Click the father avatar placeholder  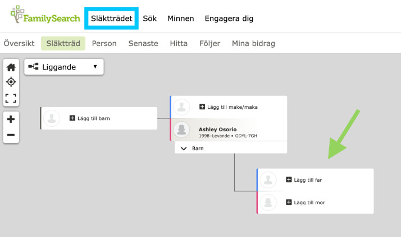[268, 180]
